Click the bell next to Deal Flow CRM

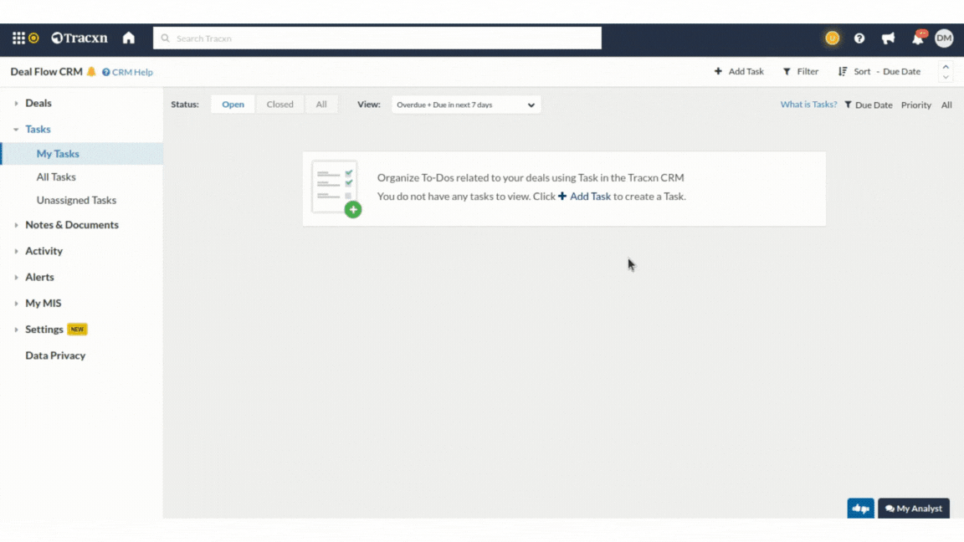point(91,72)
